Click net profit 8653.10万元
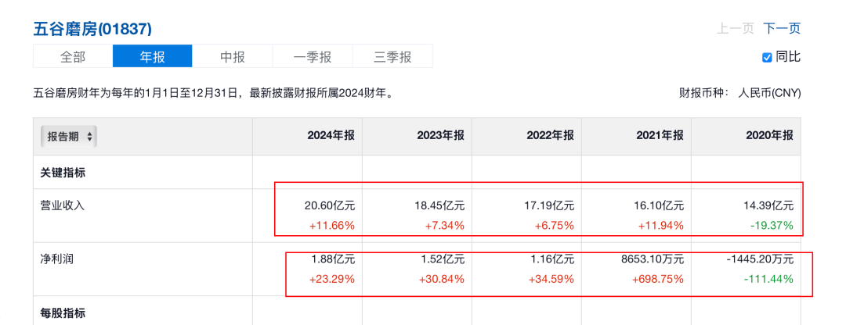This screenshot has height=325, width=846. [653, 259]
